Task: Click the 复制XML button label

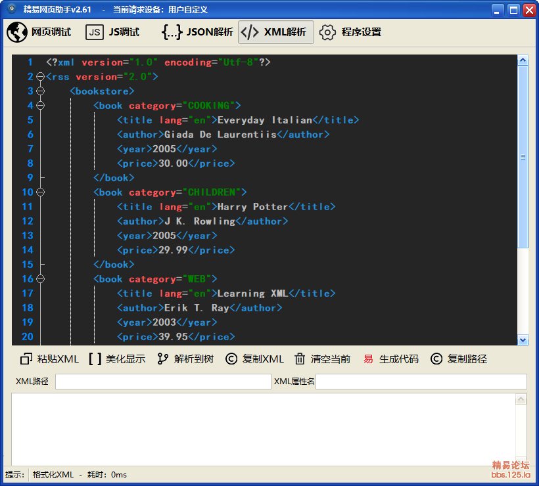Action: click(263, 359)
